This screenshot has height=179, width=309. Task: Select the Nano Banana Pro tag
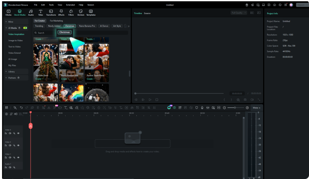tap(87, 26)
